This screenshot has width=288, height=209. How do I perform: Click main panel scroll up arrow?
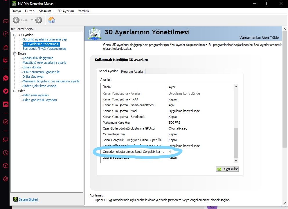(x=285, y=29)
